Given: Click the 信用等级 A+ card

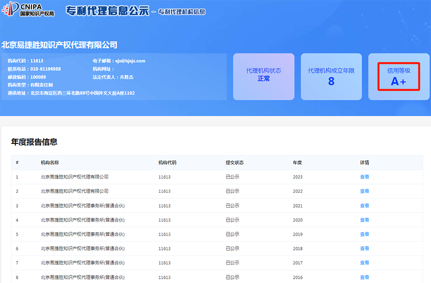Looking at the screenshot, I should point(398,77).
